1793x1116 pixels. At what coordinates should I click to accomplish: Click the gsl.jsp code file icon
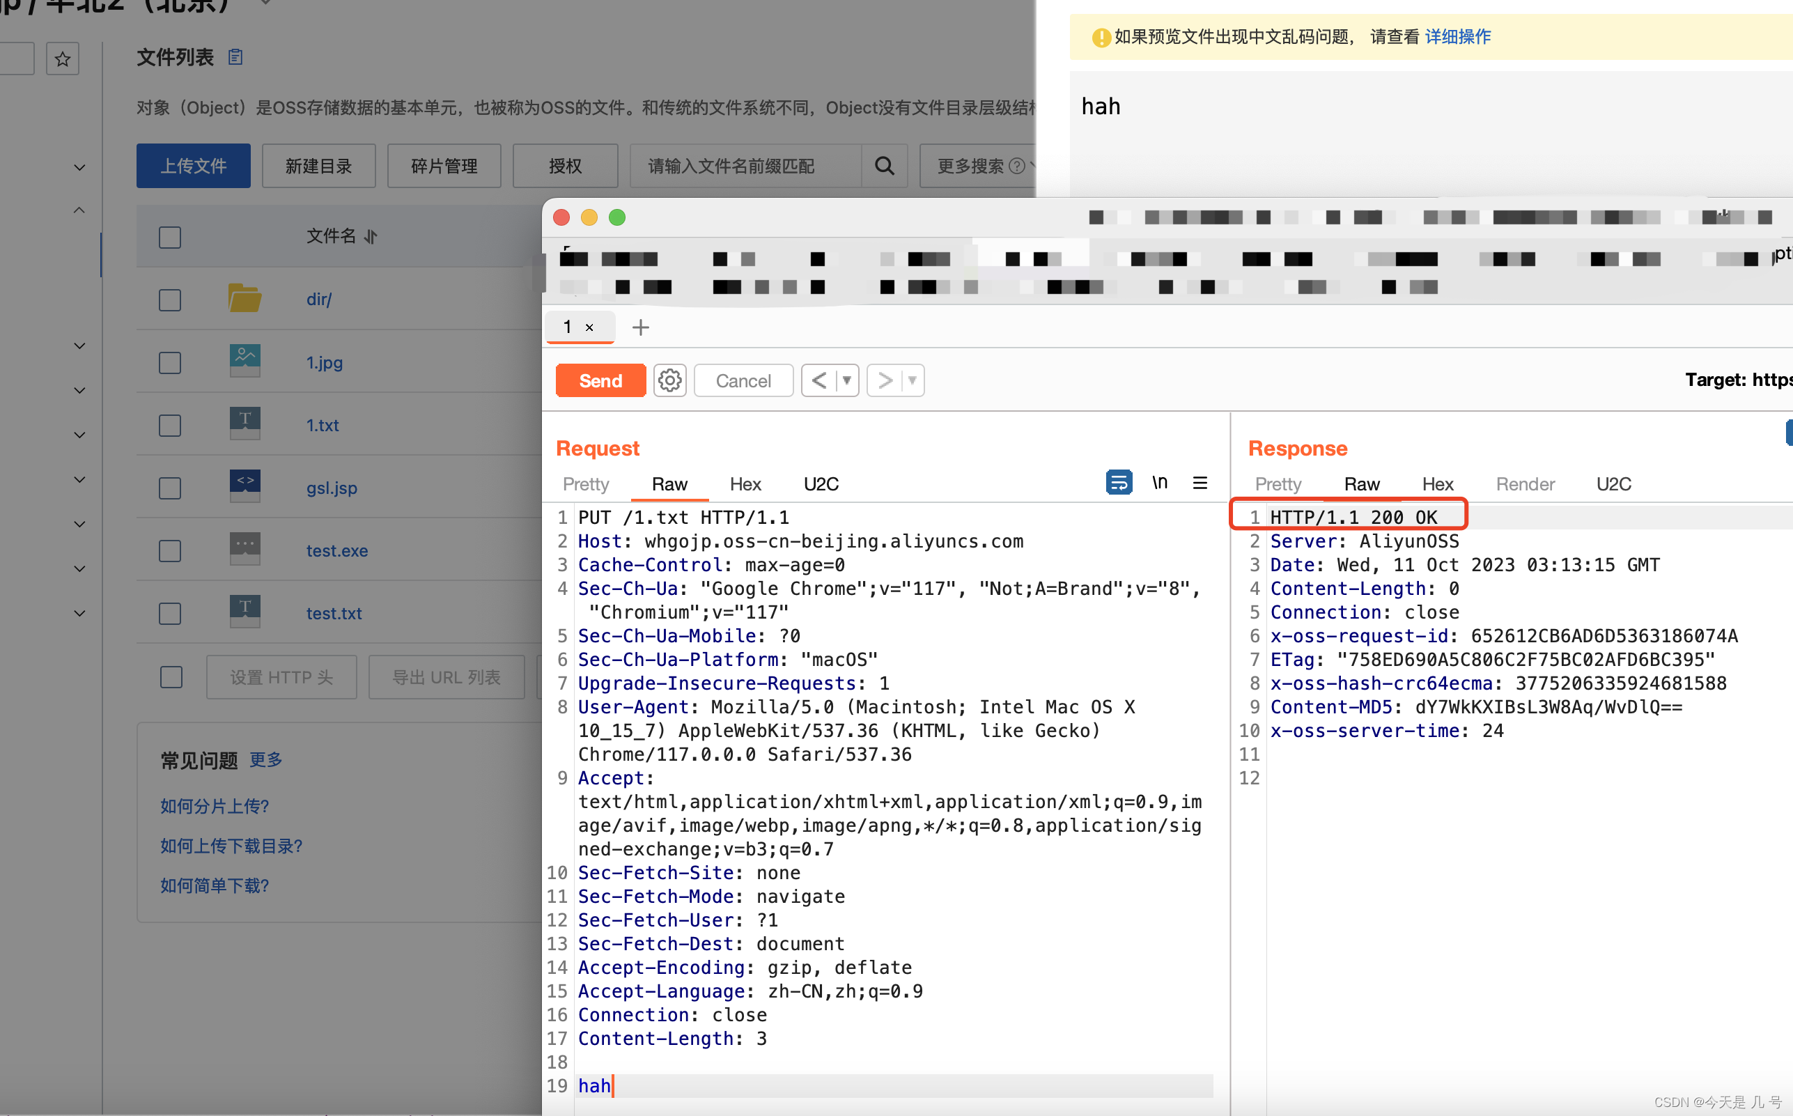pos(244,486)
